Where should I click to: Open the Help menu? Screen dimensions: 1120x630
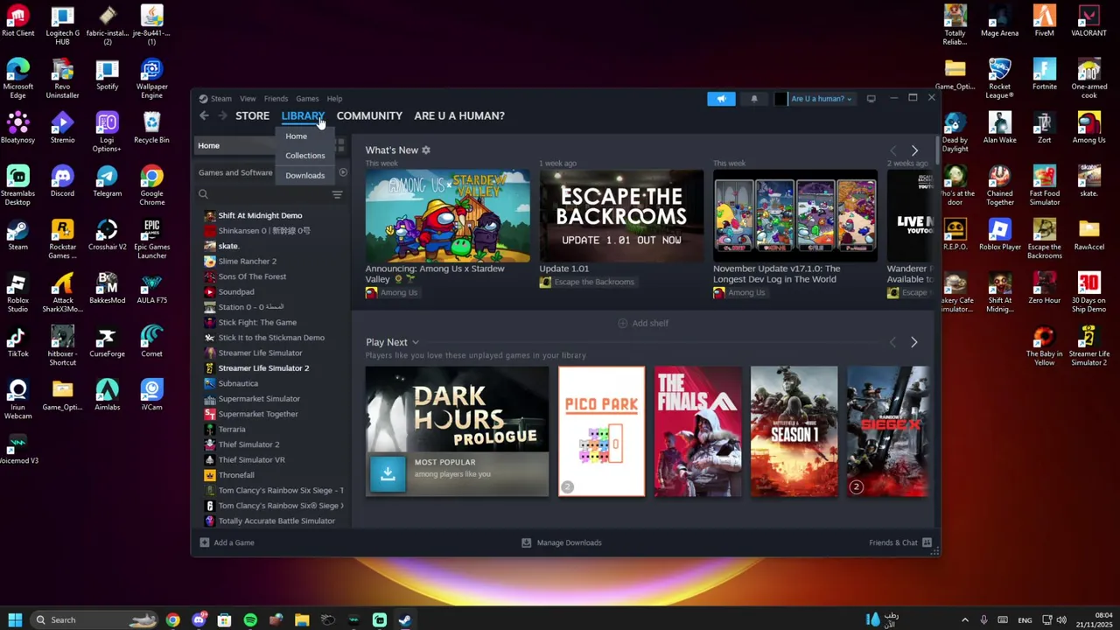coord(334,99)
